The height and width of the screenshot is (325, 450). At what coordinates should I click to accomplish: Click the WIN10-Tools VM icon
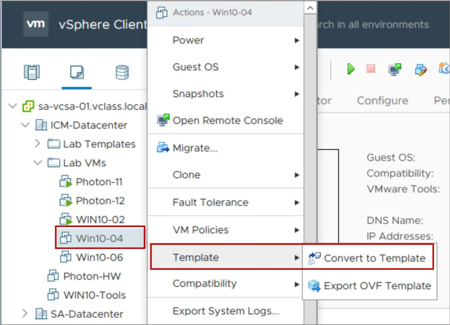click(53, 295)
